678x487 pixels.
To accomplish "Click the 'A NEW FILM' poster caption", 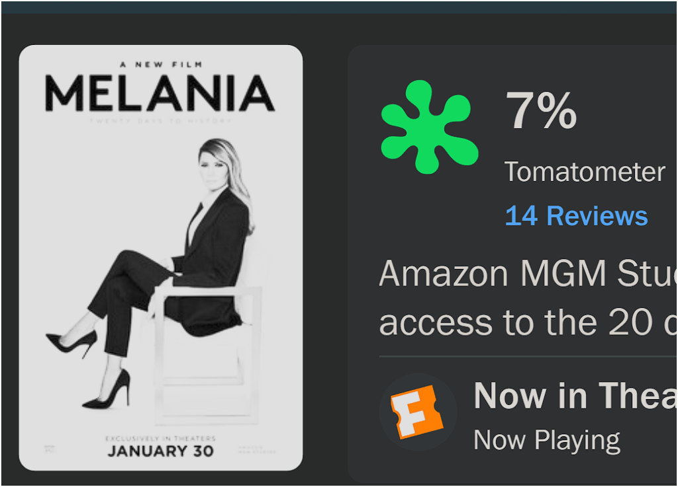I will (x=160, y=64).
